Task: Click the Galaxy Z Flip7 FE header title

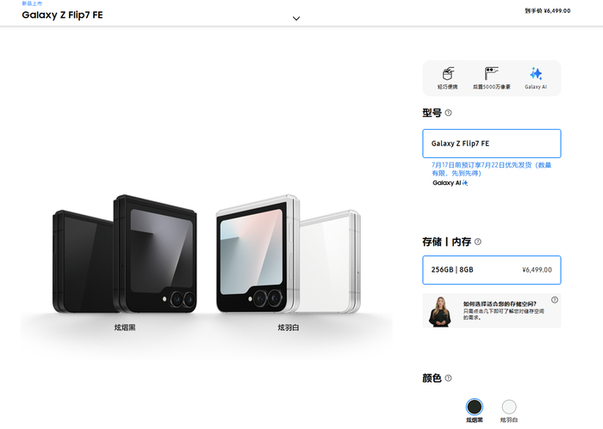Action: (62, 15)
